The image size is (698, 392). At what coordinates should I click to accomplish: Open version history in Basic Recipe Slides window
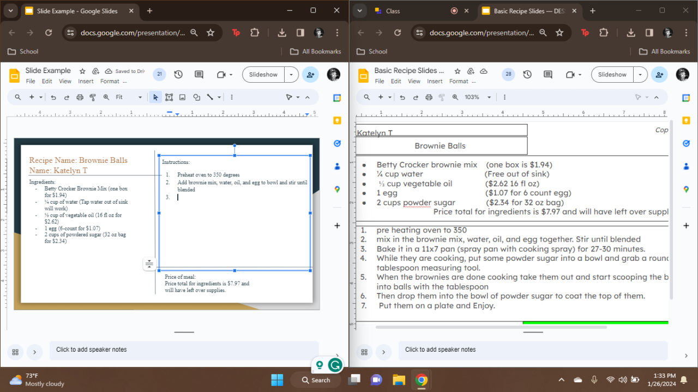click(x=527, y=75)
